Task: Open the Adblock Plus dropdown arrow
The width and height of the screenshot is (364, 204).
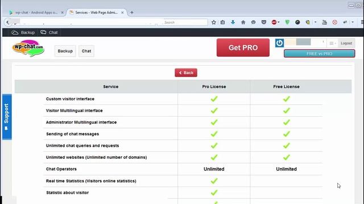Action: pos(279,22)
